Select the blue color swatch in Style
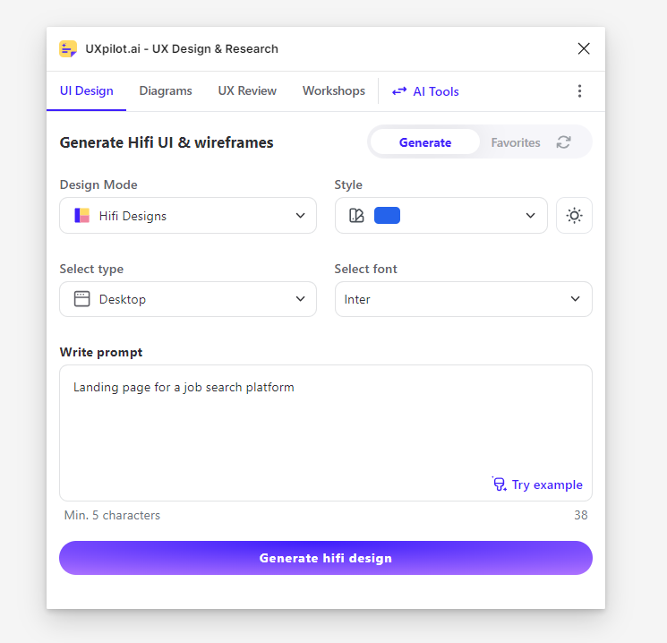The image size is (667, 643). [387, 215]
